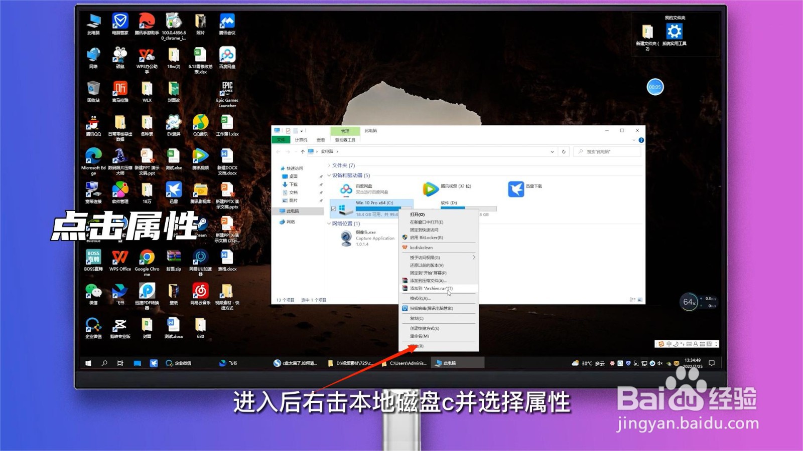The image size is (803, 451).
Task: Open BOSS直聘 desktop icon
Action: pyautogui.click(x=93, y=260)
